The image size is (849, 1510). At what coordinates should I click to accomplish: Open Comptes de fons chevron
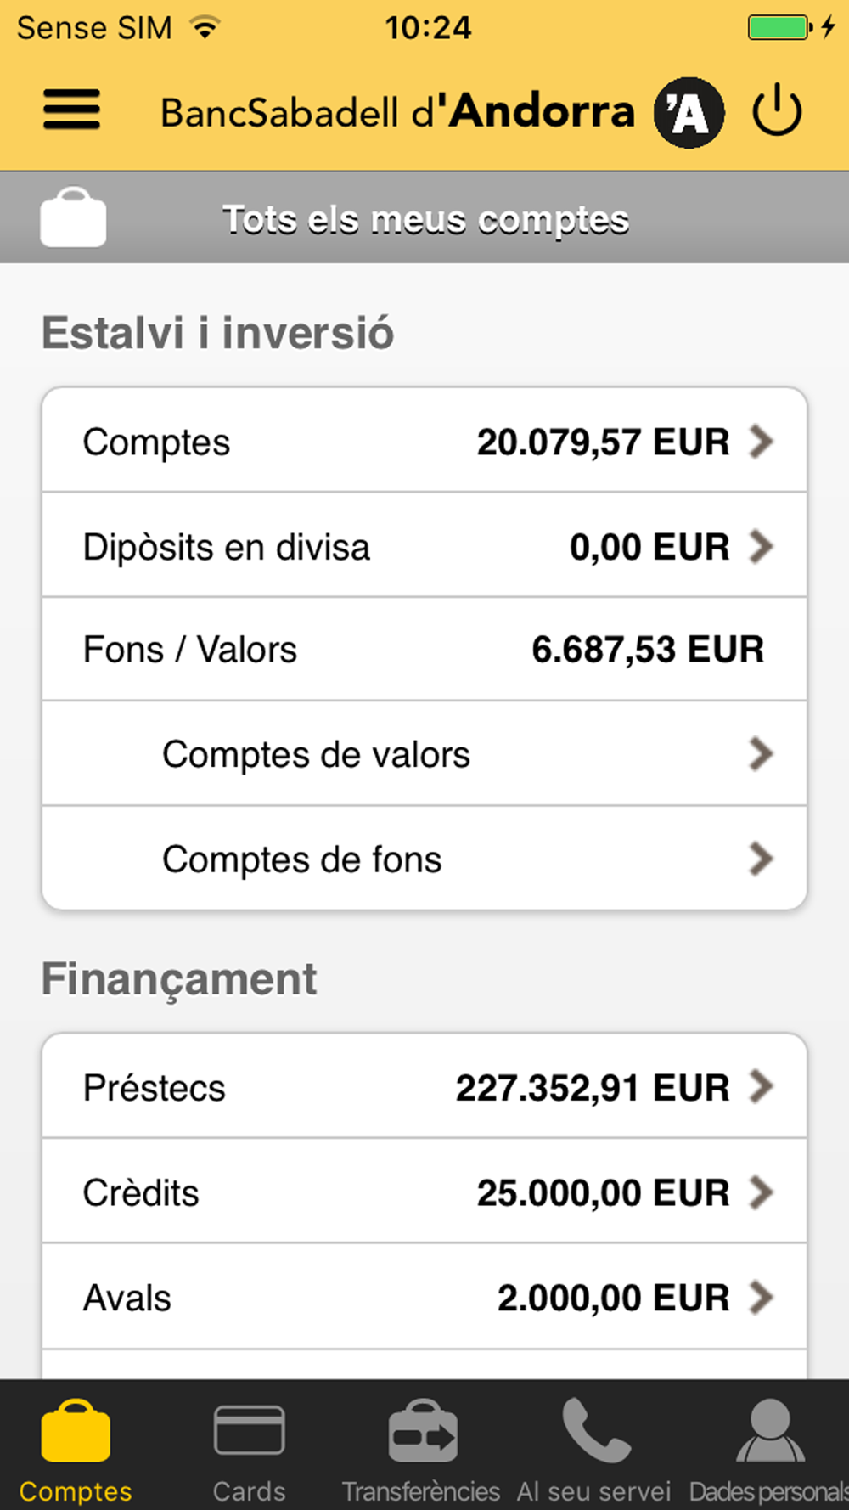pos(761,859)
